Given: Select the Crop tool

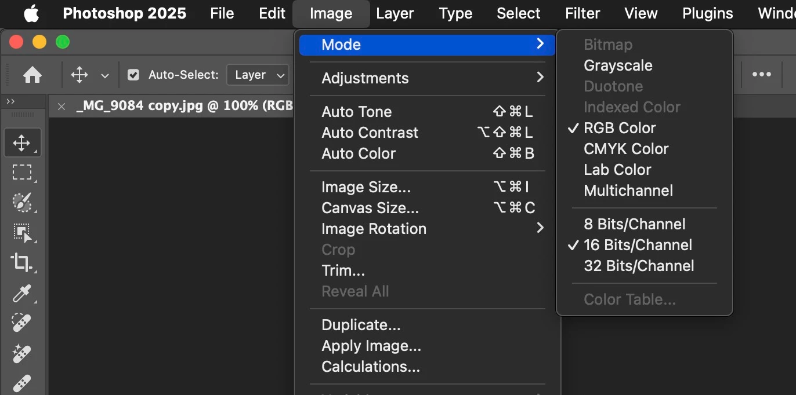Looking at the screenshot, I should (x=22, y=262).
